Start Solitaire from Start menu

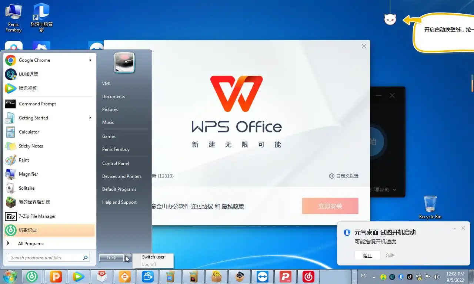click(50, 188)
